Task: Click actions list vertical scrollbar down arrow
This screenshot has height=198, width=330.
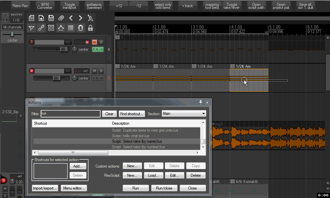Action: tap(203, 147)
